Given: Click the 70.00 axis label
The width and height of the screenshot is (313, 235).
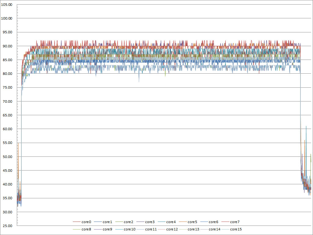Looking at the screenshot, I should pos(7,101).
